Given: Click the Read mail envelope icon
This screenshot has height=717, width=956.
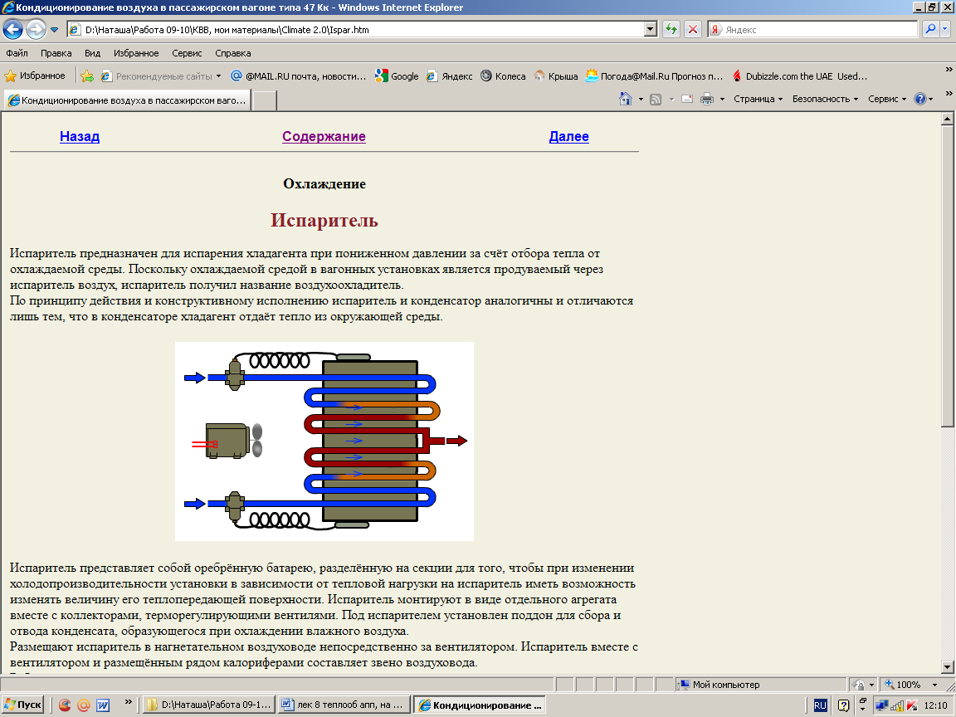Looking at the screenshot, I should tap(687, 99).
